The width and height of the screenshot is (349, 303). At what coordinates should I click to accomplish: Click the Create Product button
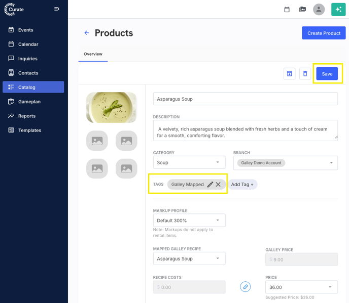tap(324, 33)
